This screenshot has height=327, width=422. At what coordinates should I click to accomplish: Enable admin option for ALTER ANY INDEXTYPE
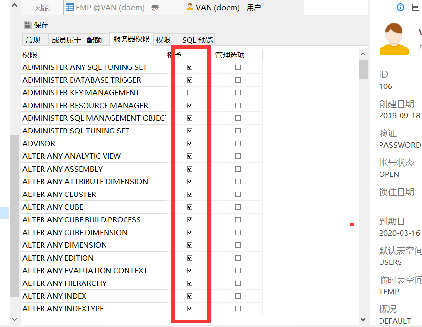pos(238,309)
